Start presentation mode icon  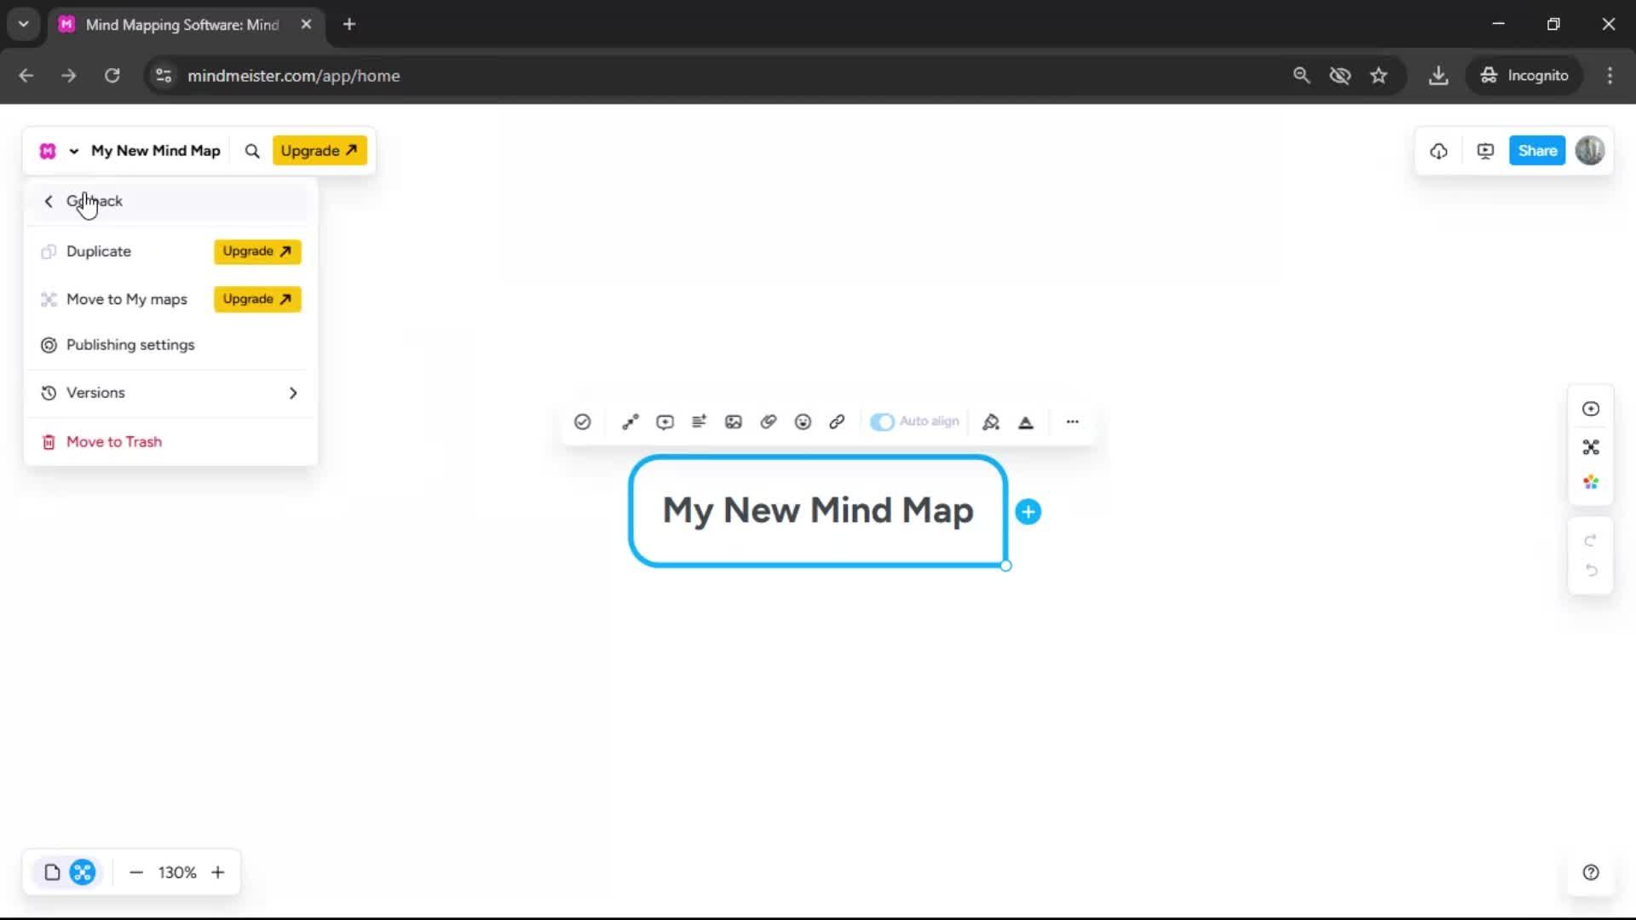pyautogui.click(x=1485, y=151)
